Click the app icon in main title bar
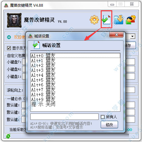Screen dimensions: 142x142 click(6, 5)
